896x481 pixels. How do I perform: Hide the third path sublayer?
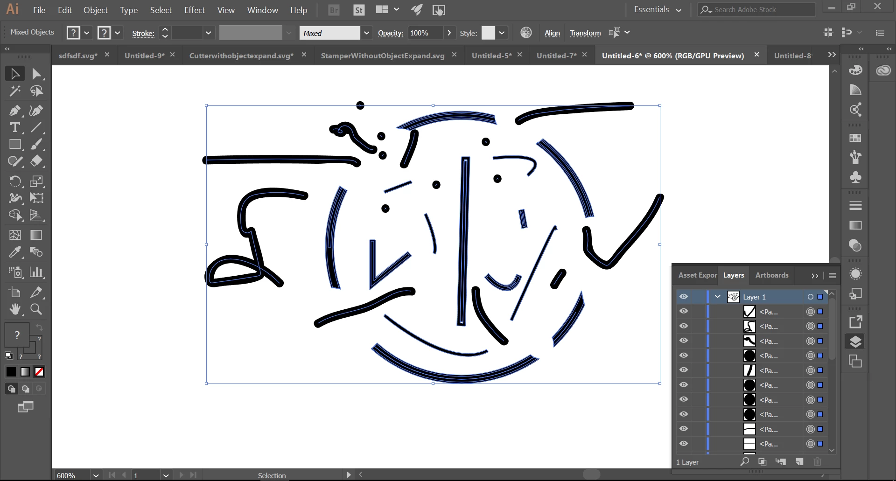click(x=684, y=341)
